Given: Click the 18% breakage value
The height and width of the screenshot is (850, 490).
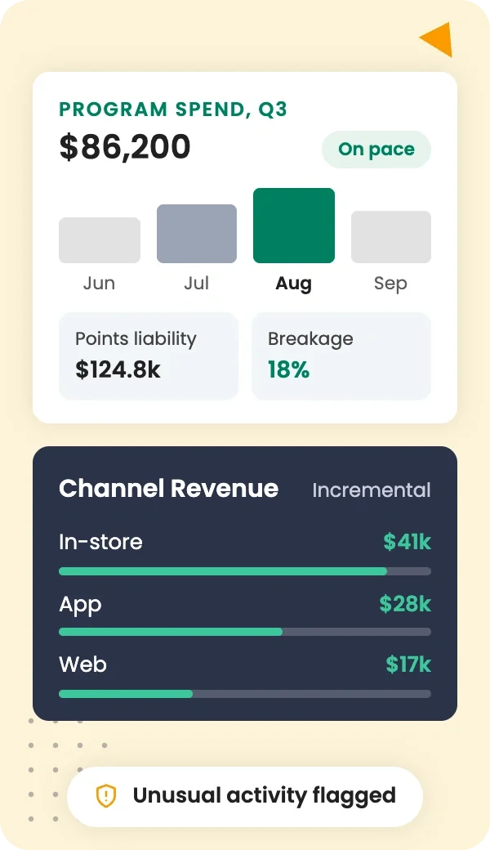Looking at the screenshot, I should [288, 369].
